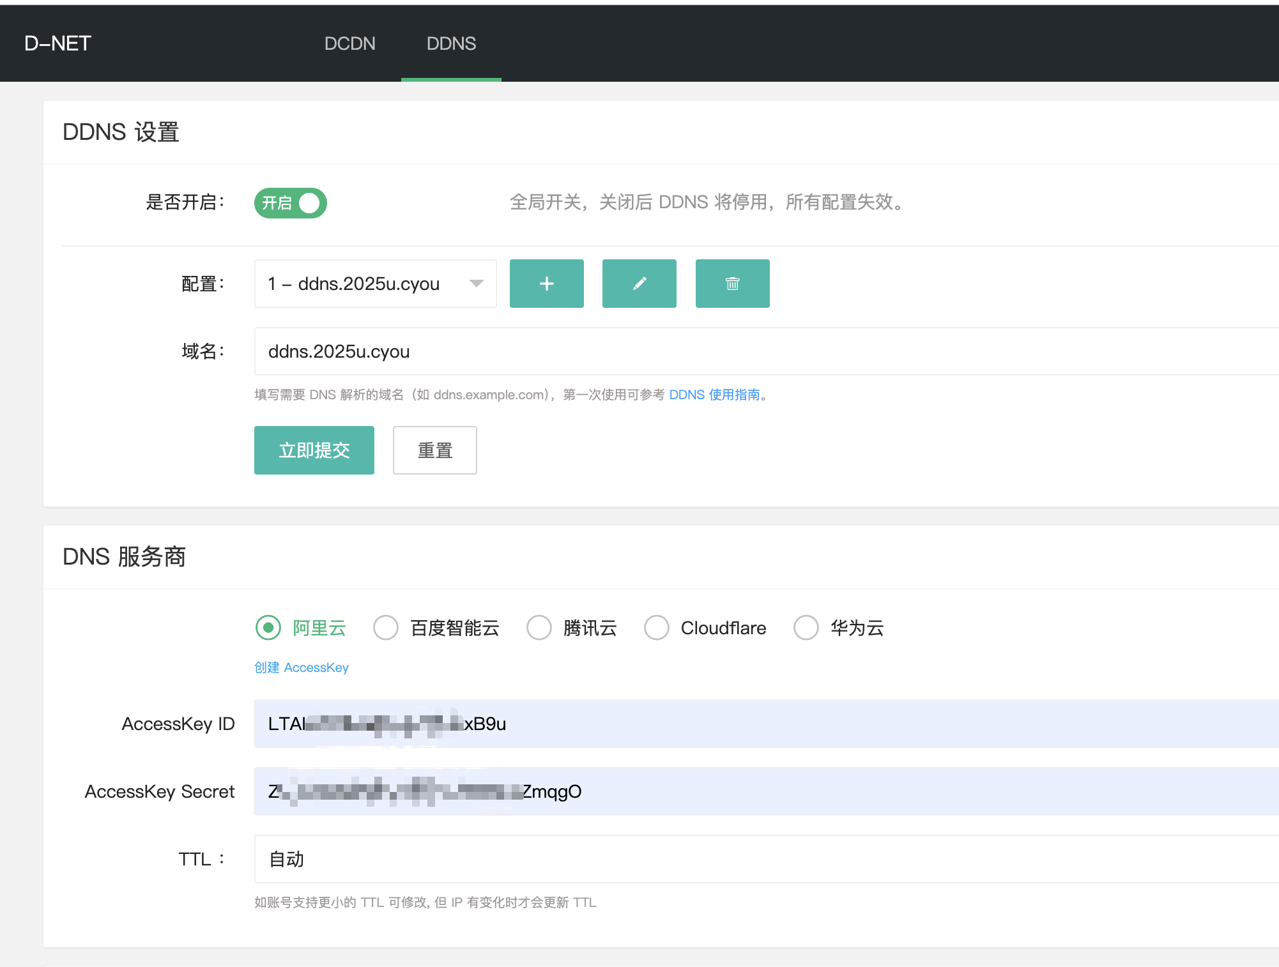The image size is (1279, 967).
Task: Switch to the DDNS tab
Action: 451,43
